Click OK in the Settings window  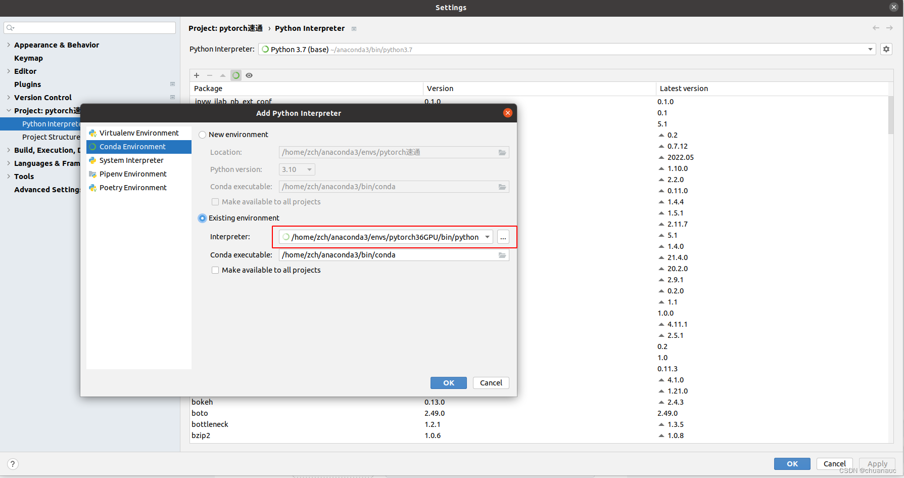pyautogui.click(x=792, y=464)
